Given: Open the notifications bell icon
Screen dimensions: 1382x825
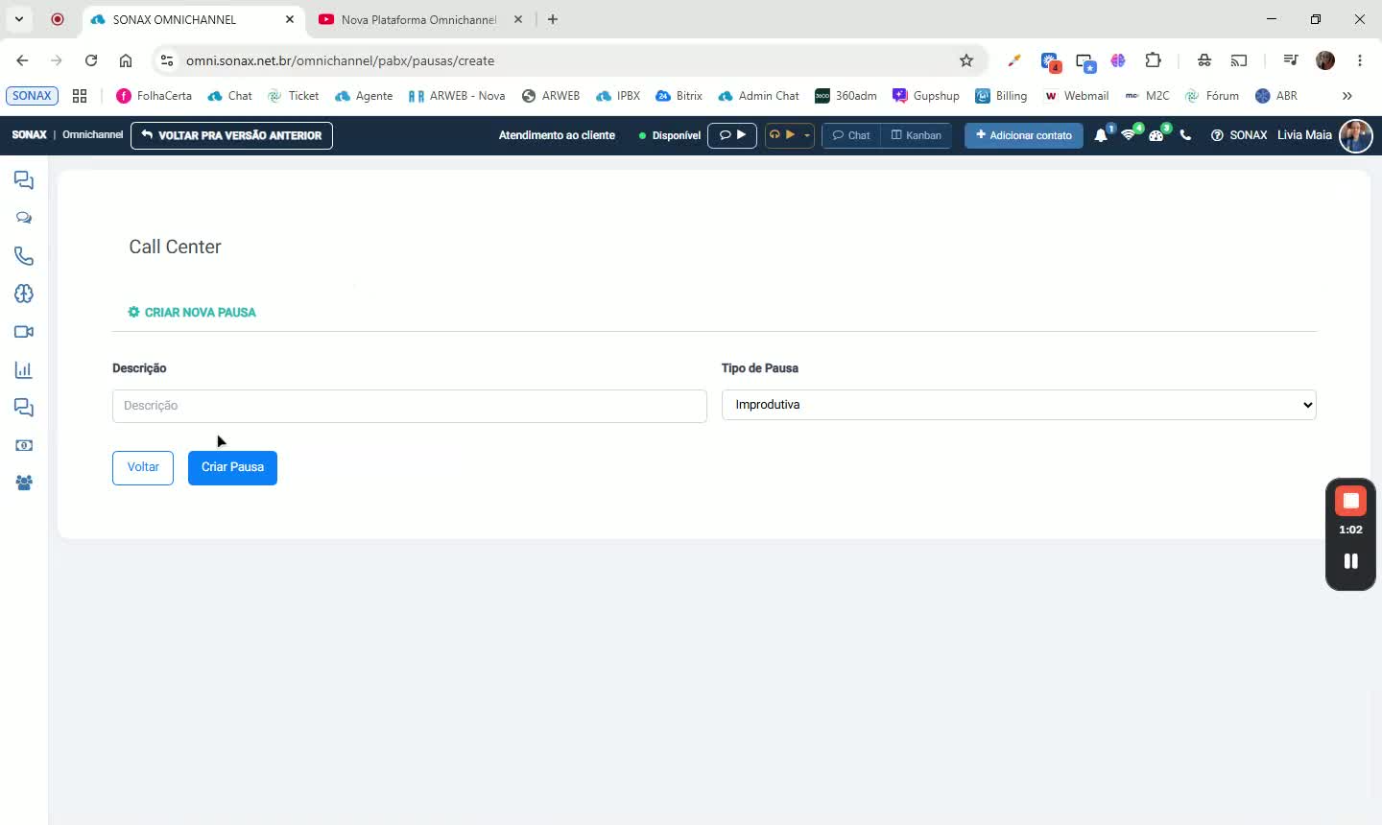Looking at the screenshot, I should click(x=1101, y=135).
